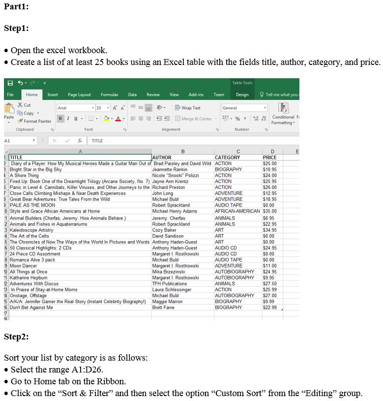Center text horizontally

[x=141, y=119]
